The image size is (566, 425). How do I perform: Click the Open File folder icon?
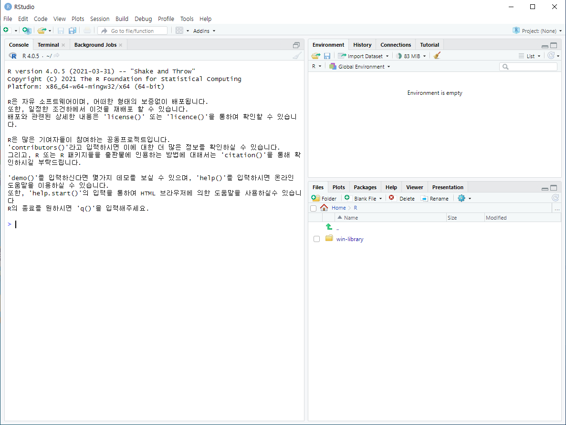(x=42, y=30)
